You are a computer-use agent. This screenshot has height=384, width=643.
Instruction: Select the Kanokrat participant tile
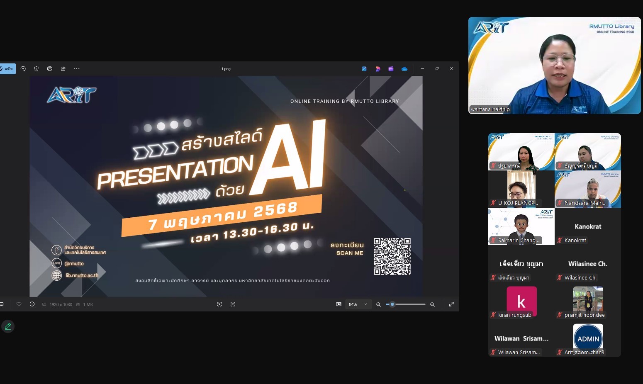[588, 226]
